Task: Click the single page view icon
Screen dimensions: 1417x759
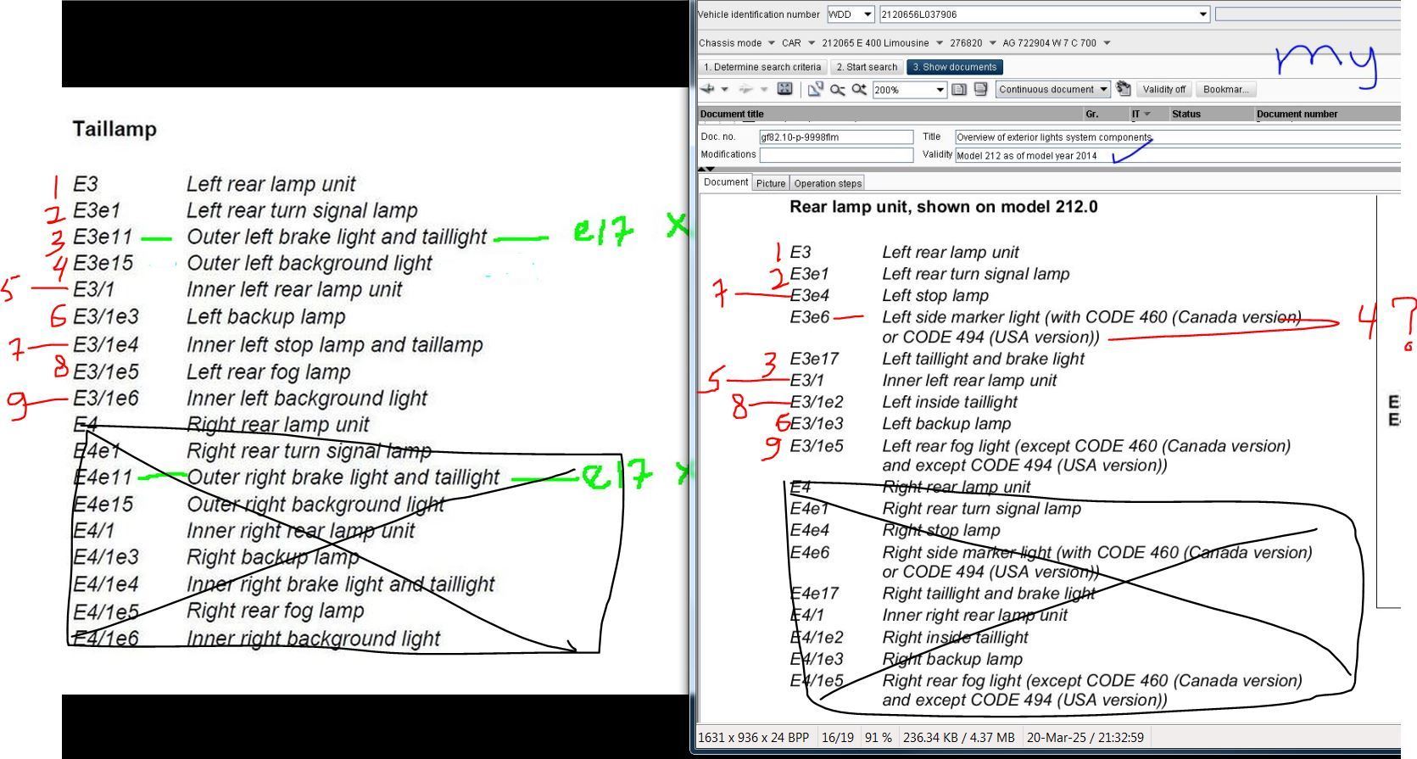Action: 959,89
